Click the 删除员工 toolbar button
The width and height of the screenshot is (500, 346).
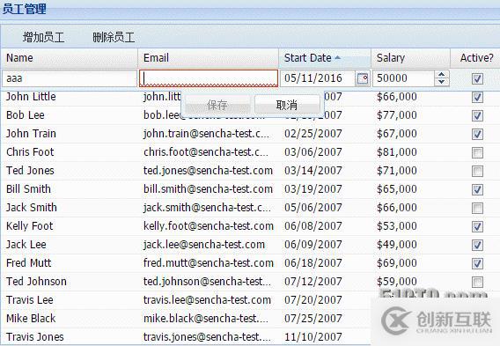[x=114, y=37]
